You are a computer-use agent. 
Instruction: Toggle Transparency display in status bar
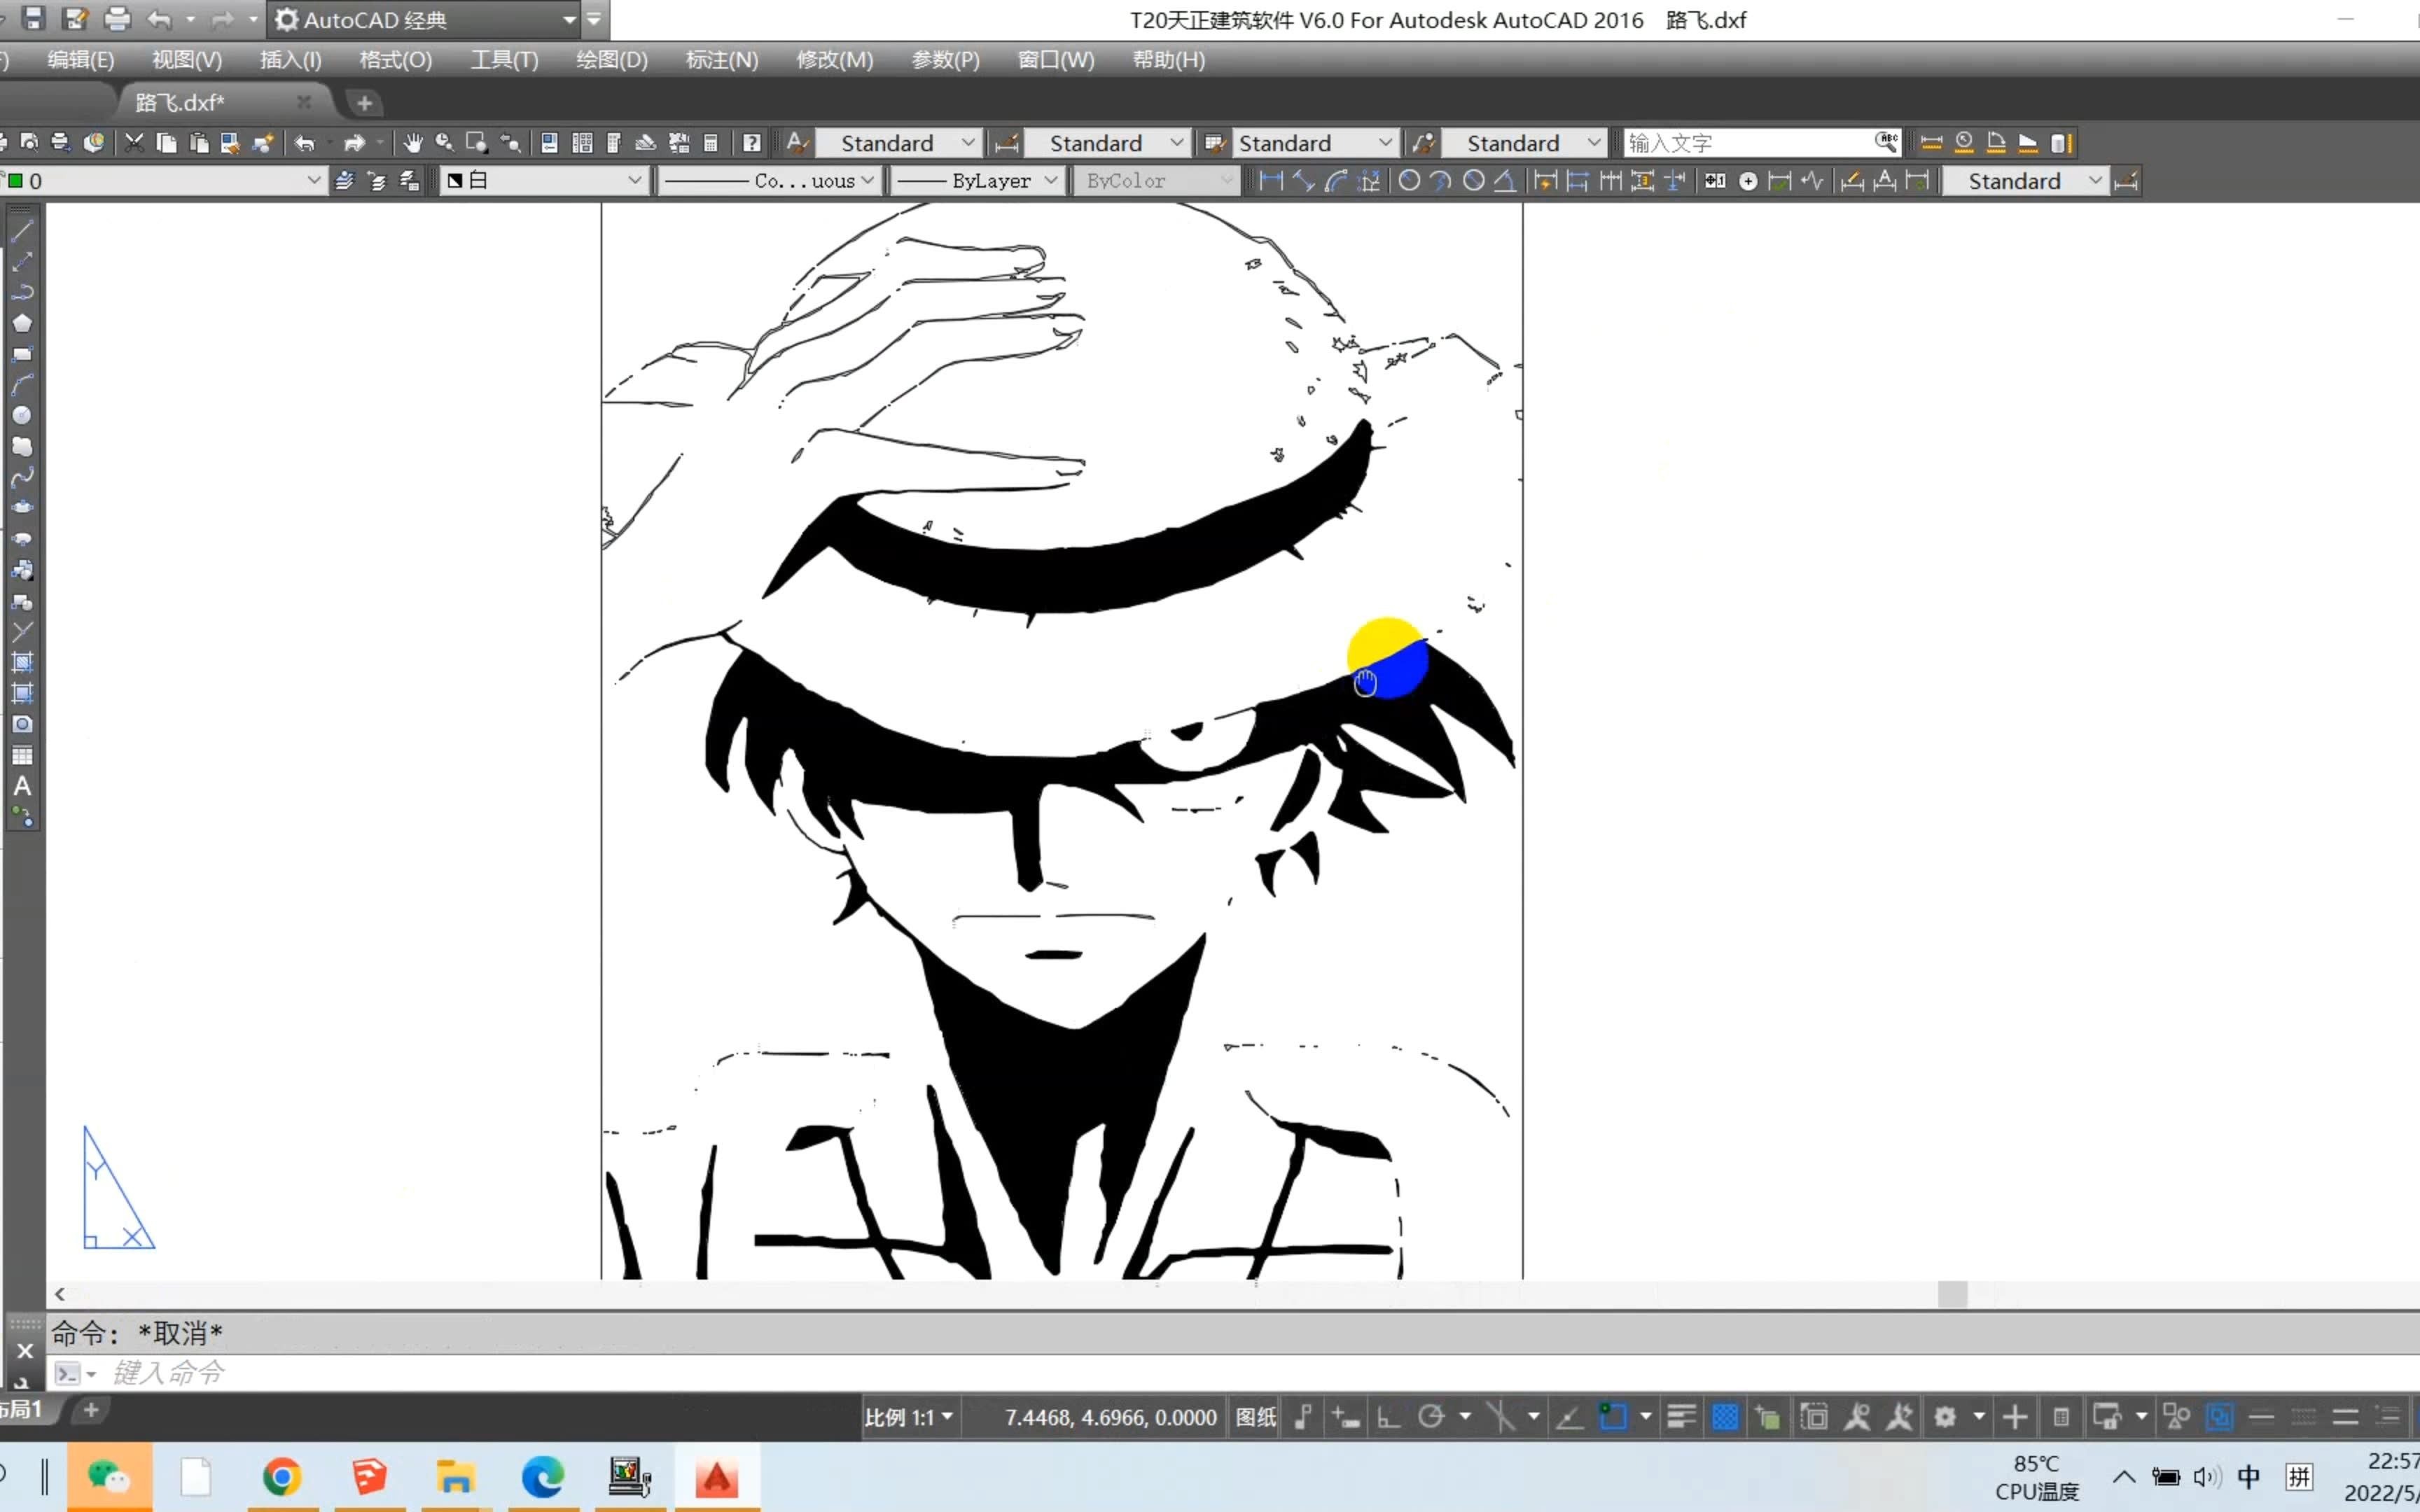[1725, 1417]
